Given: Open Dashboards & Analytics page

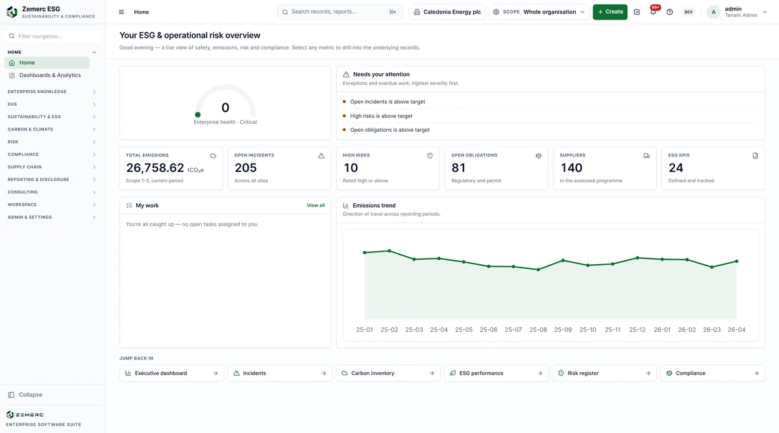Looking at the screenshot, I should coord(47,75).
